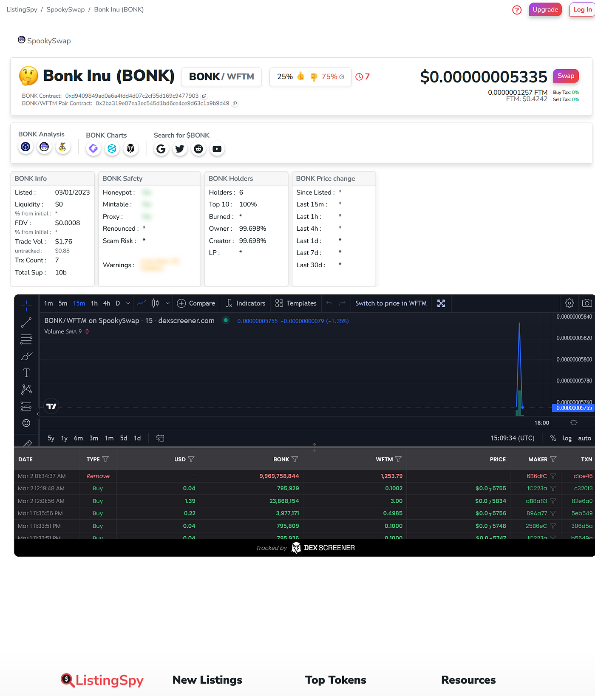595x696 pixels.
Task: Search for $BONK on Google
Action: pyautogui.click(x=161, y=149)
